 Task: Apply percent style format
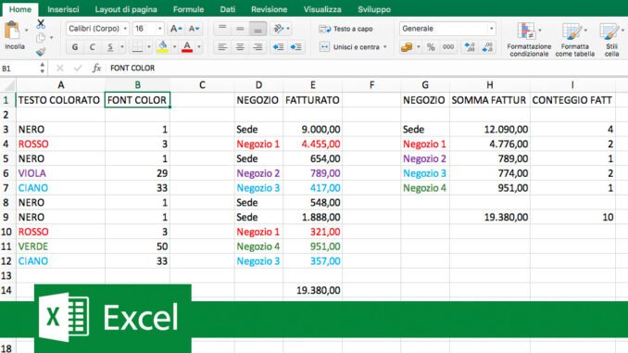431,47
